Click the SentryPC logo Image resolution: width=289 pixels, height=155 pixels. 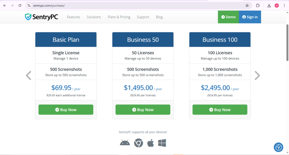[x=41, y=17]
